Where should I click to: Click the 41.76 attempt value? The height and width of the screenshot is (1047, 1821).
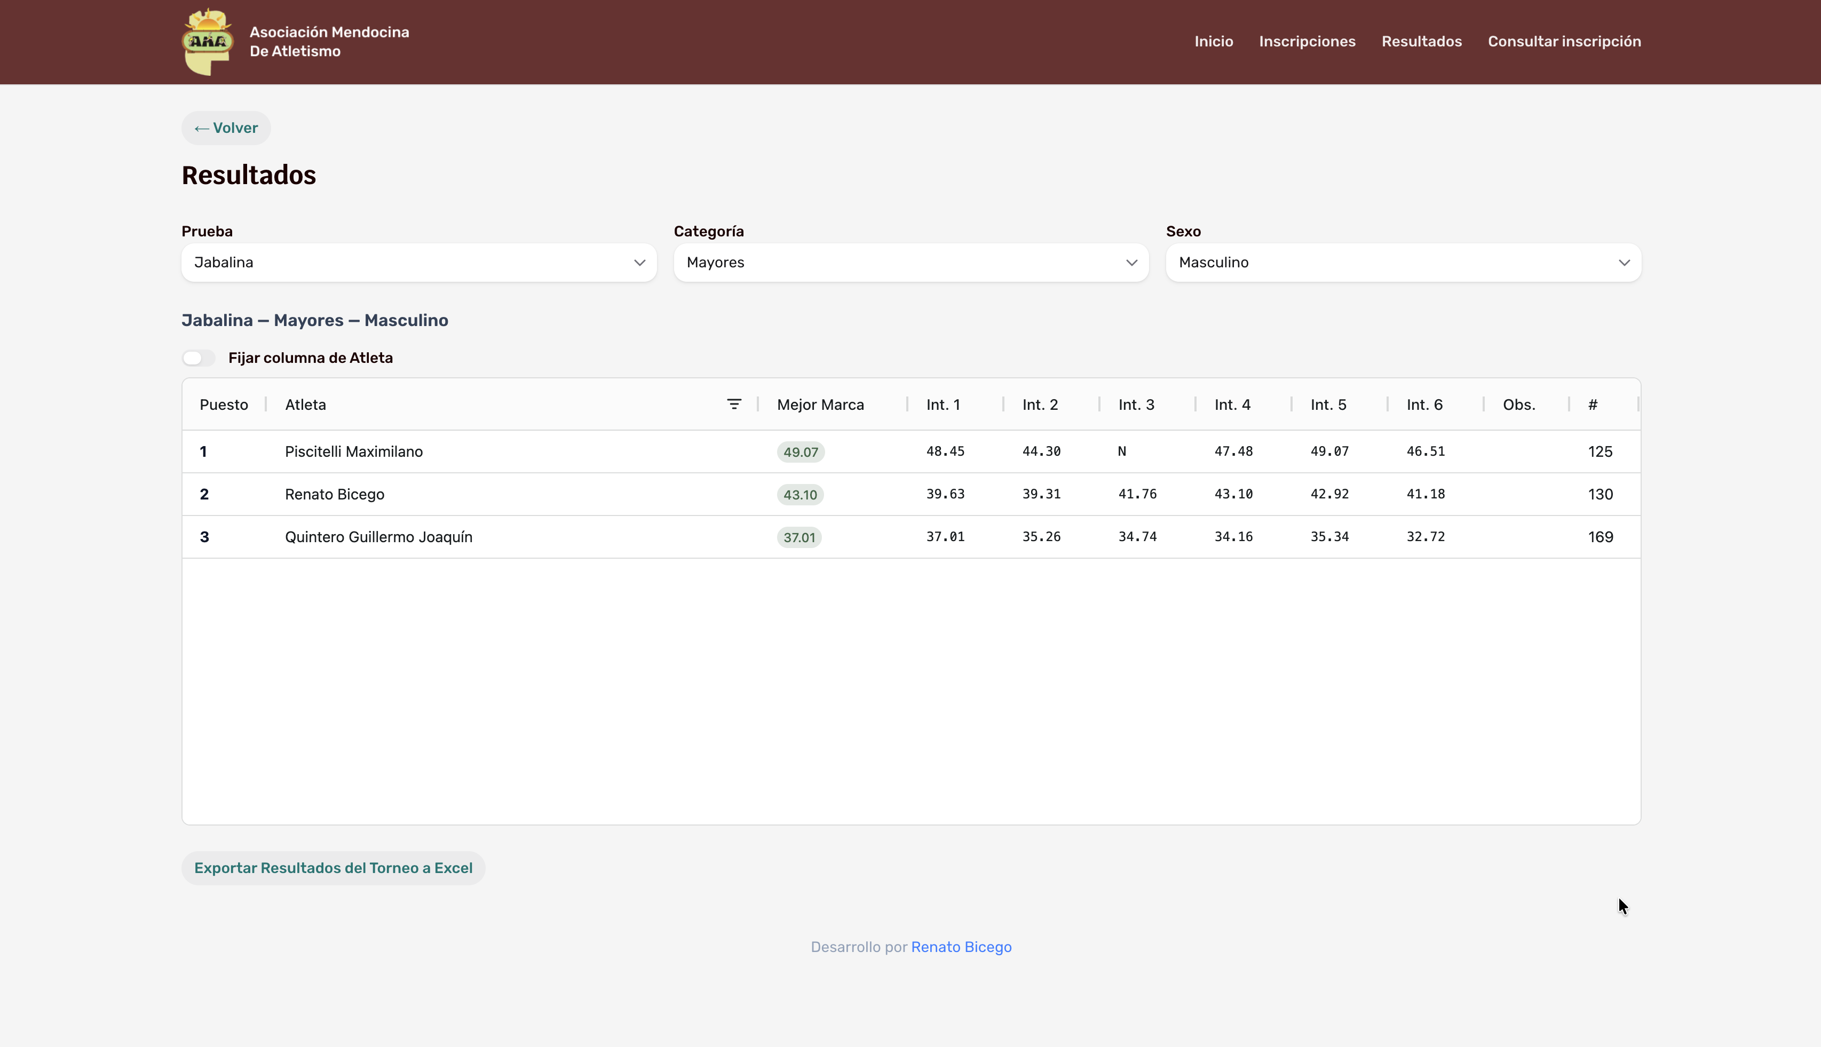coord(1137,494)
